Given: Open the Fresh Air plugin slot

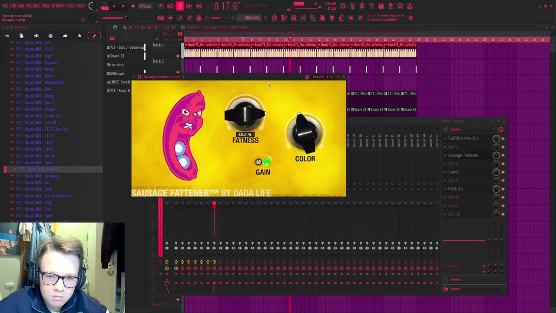Looking at the screenshot, I should [455, 189].
